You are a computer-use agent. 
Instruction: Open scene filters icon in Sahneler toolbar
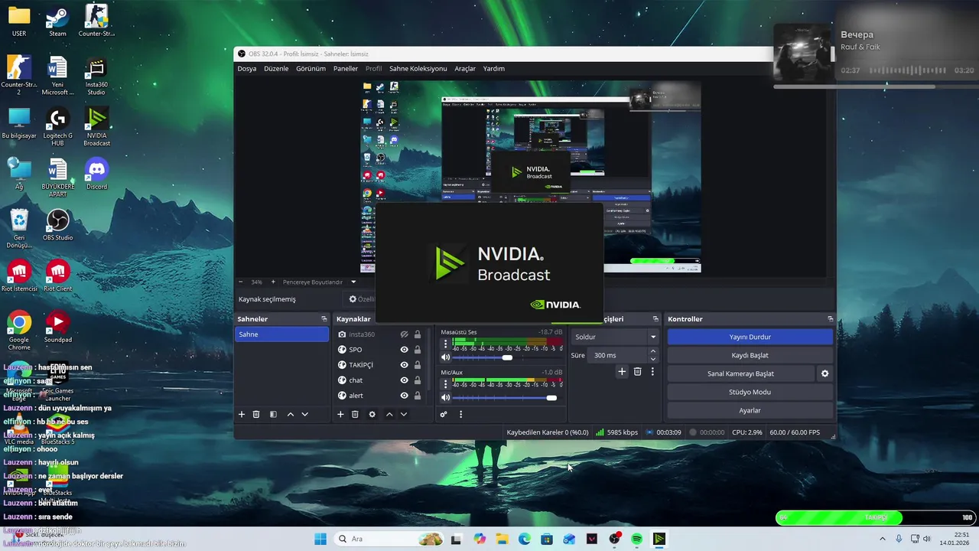tap(273, 414)
